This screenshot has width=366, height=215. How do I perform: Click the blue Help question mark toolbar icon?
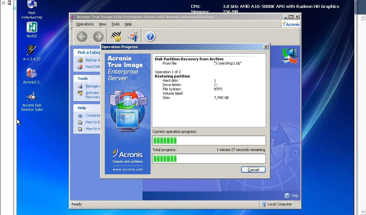150,37
